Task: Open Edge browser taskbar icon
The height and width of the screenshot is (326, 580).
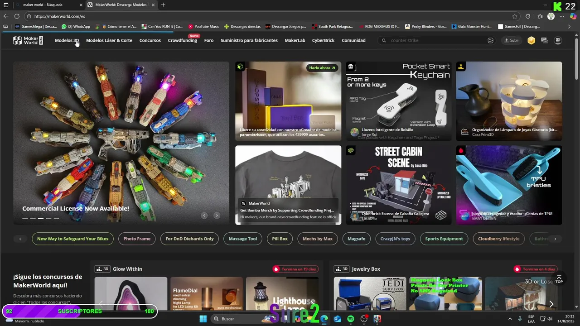Action: pyautogui.click(x=324, y=319)
